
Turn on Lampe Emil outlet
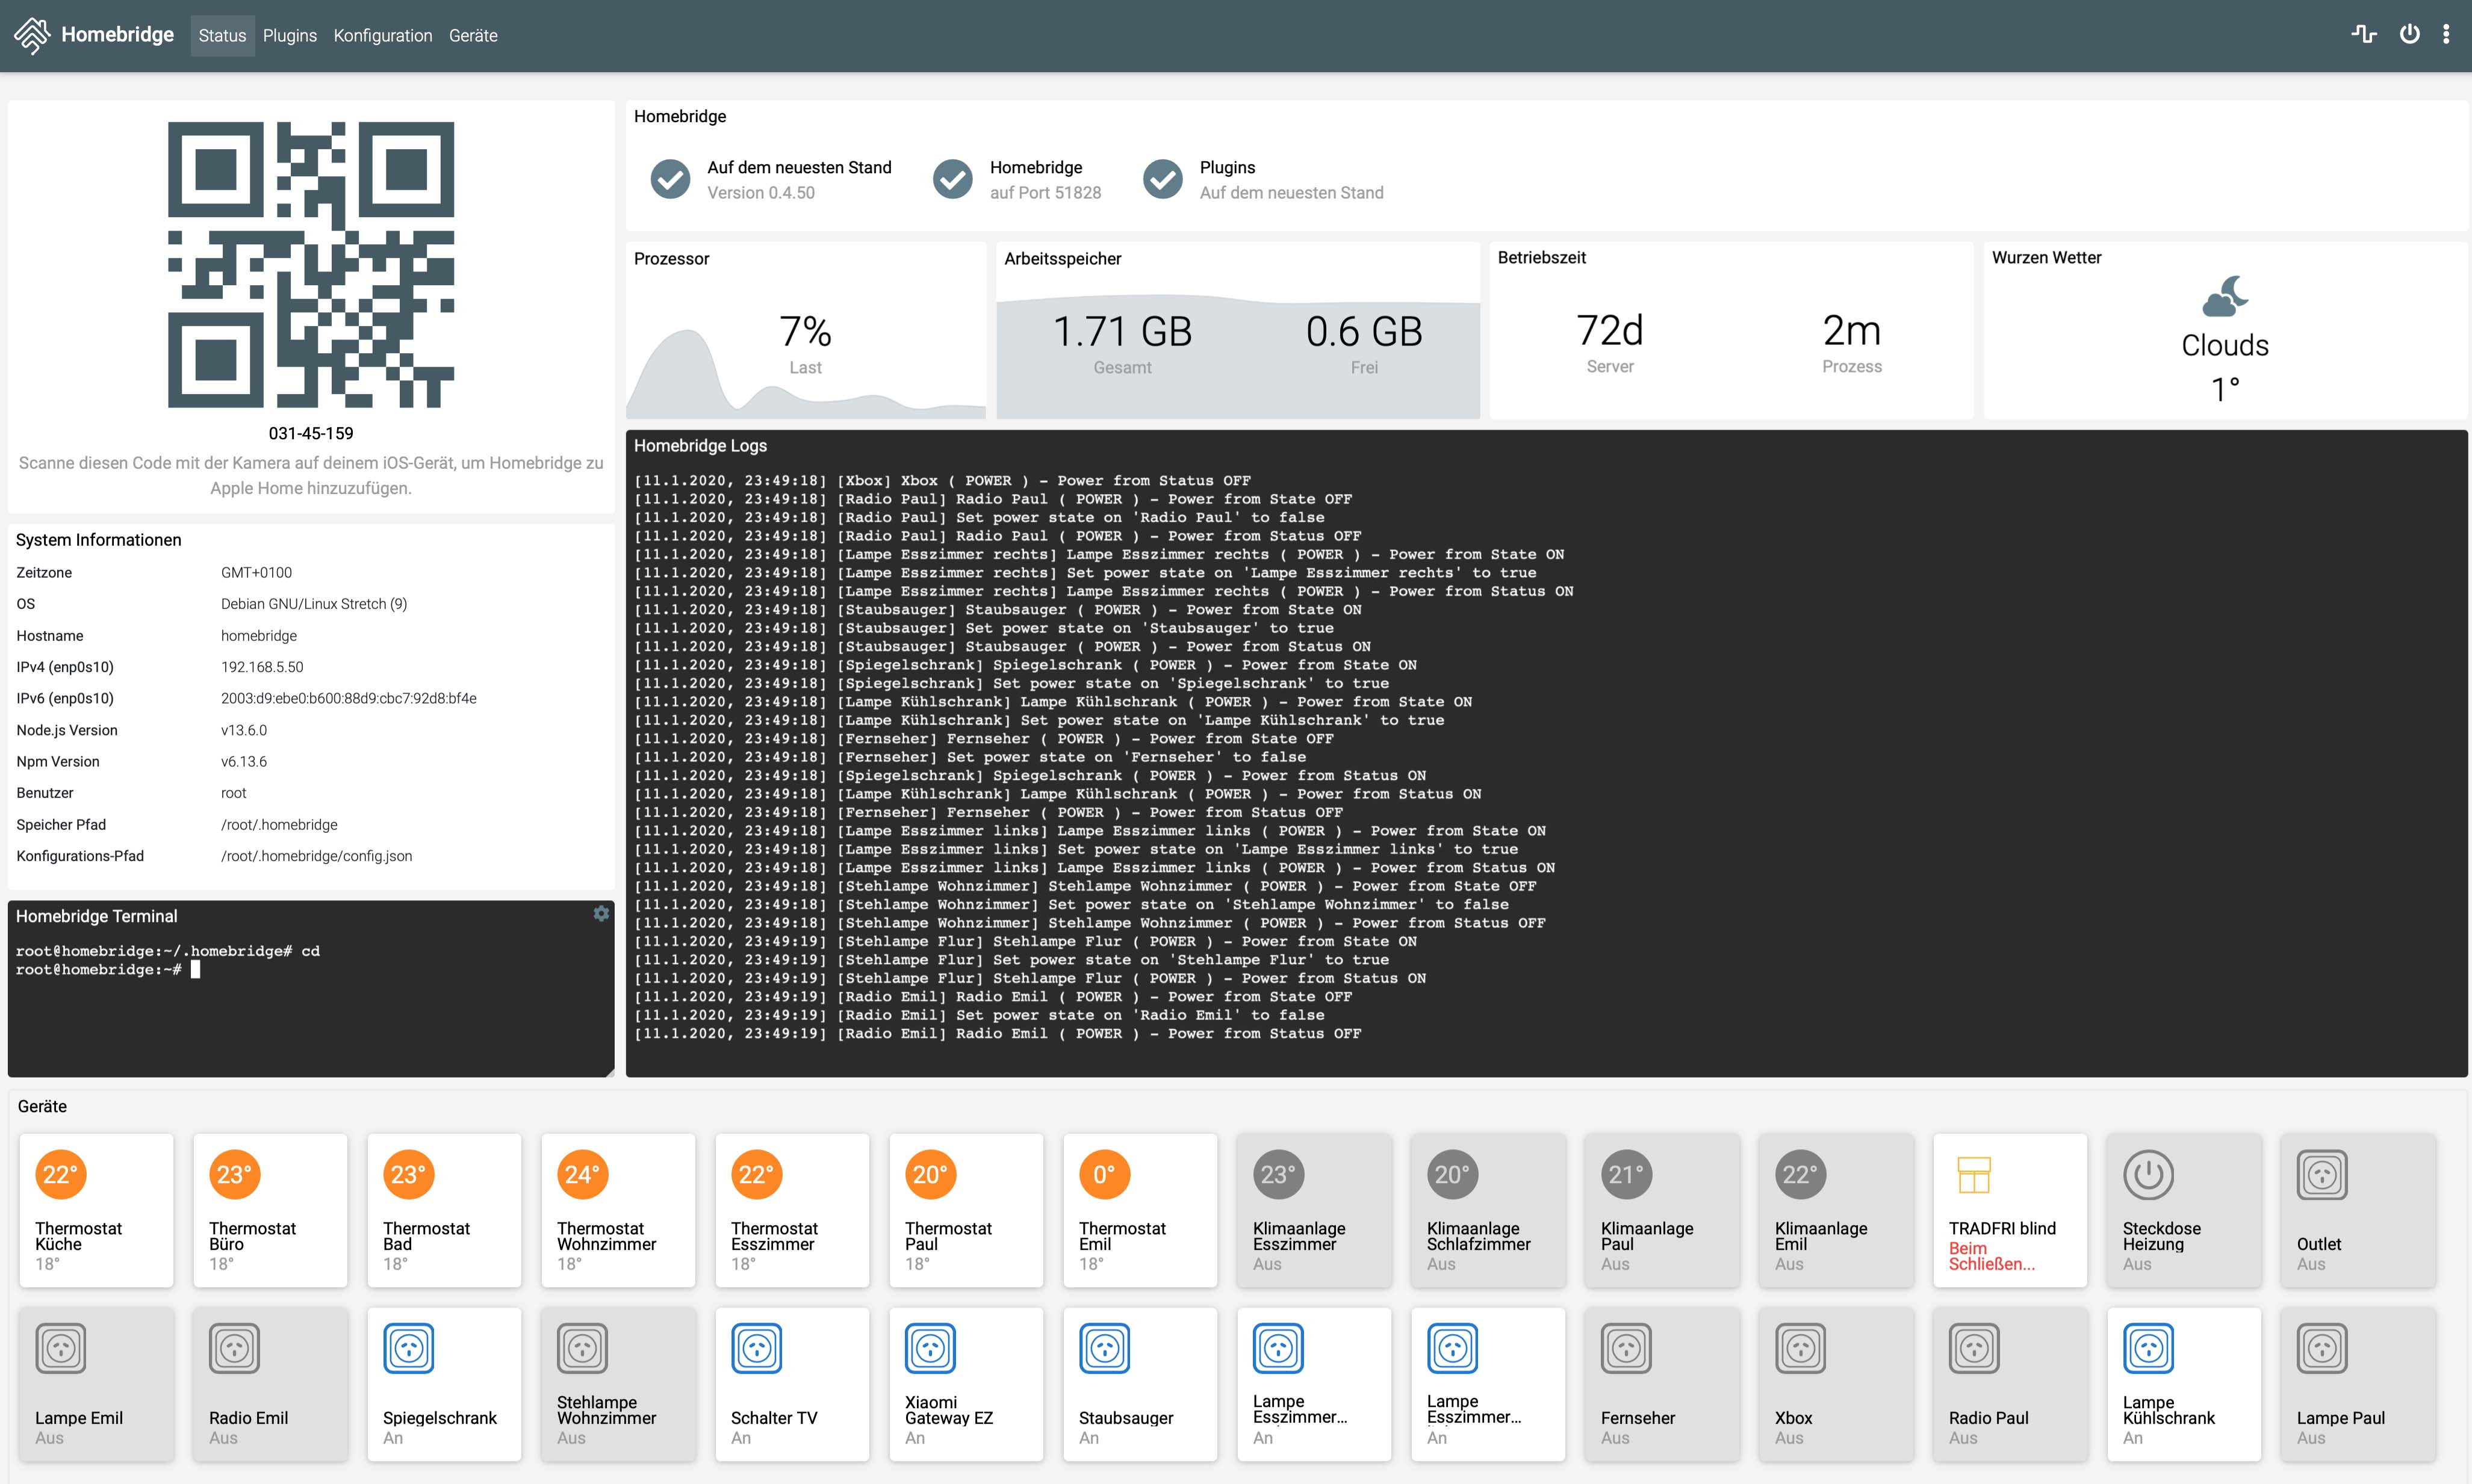coord(96,1384)
